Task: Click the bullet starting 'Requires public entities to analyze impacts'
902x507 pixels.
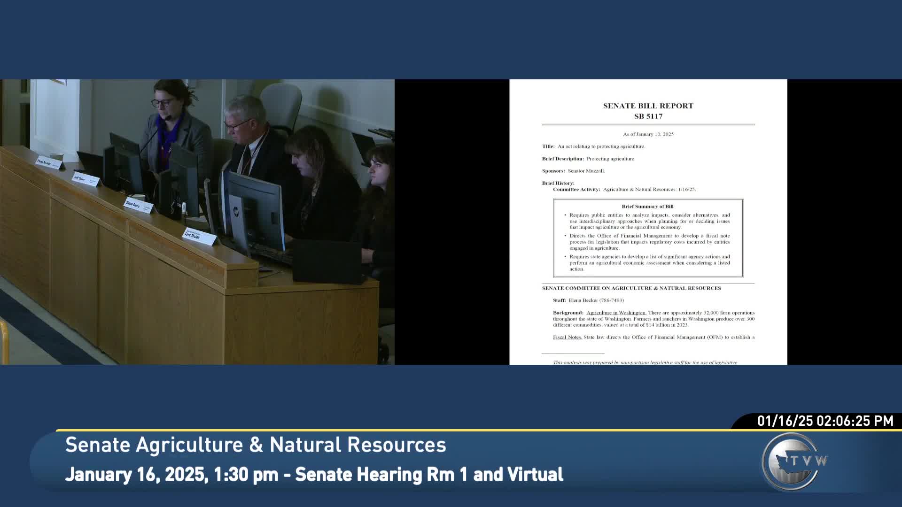Action: (647, 221)
